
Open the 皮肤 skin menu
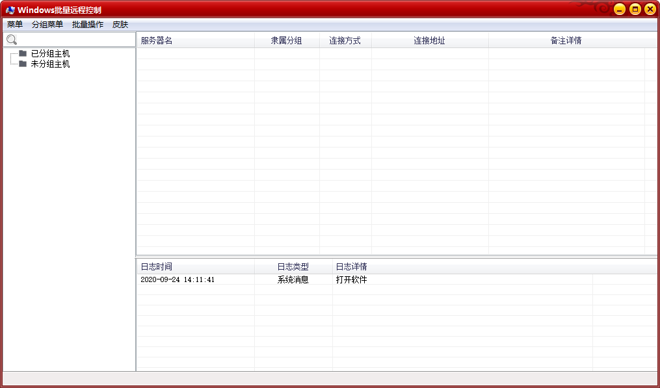click(x=120, y=25)
